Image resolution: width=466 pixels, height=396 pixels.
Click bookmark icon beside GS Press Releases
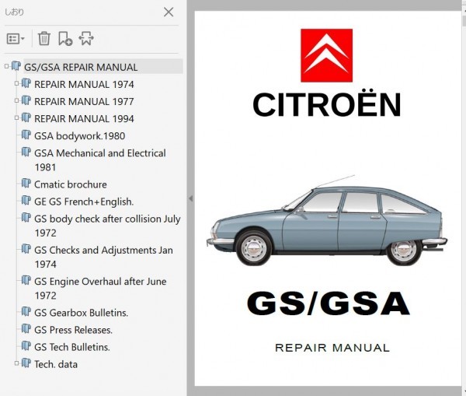26,329
